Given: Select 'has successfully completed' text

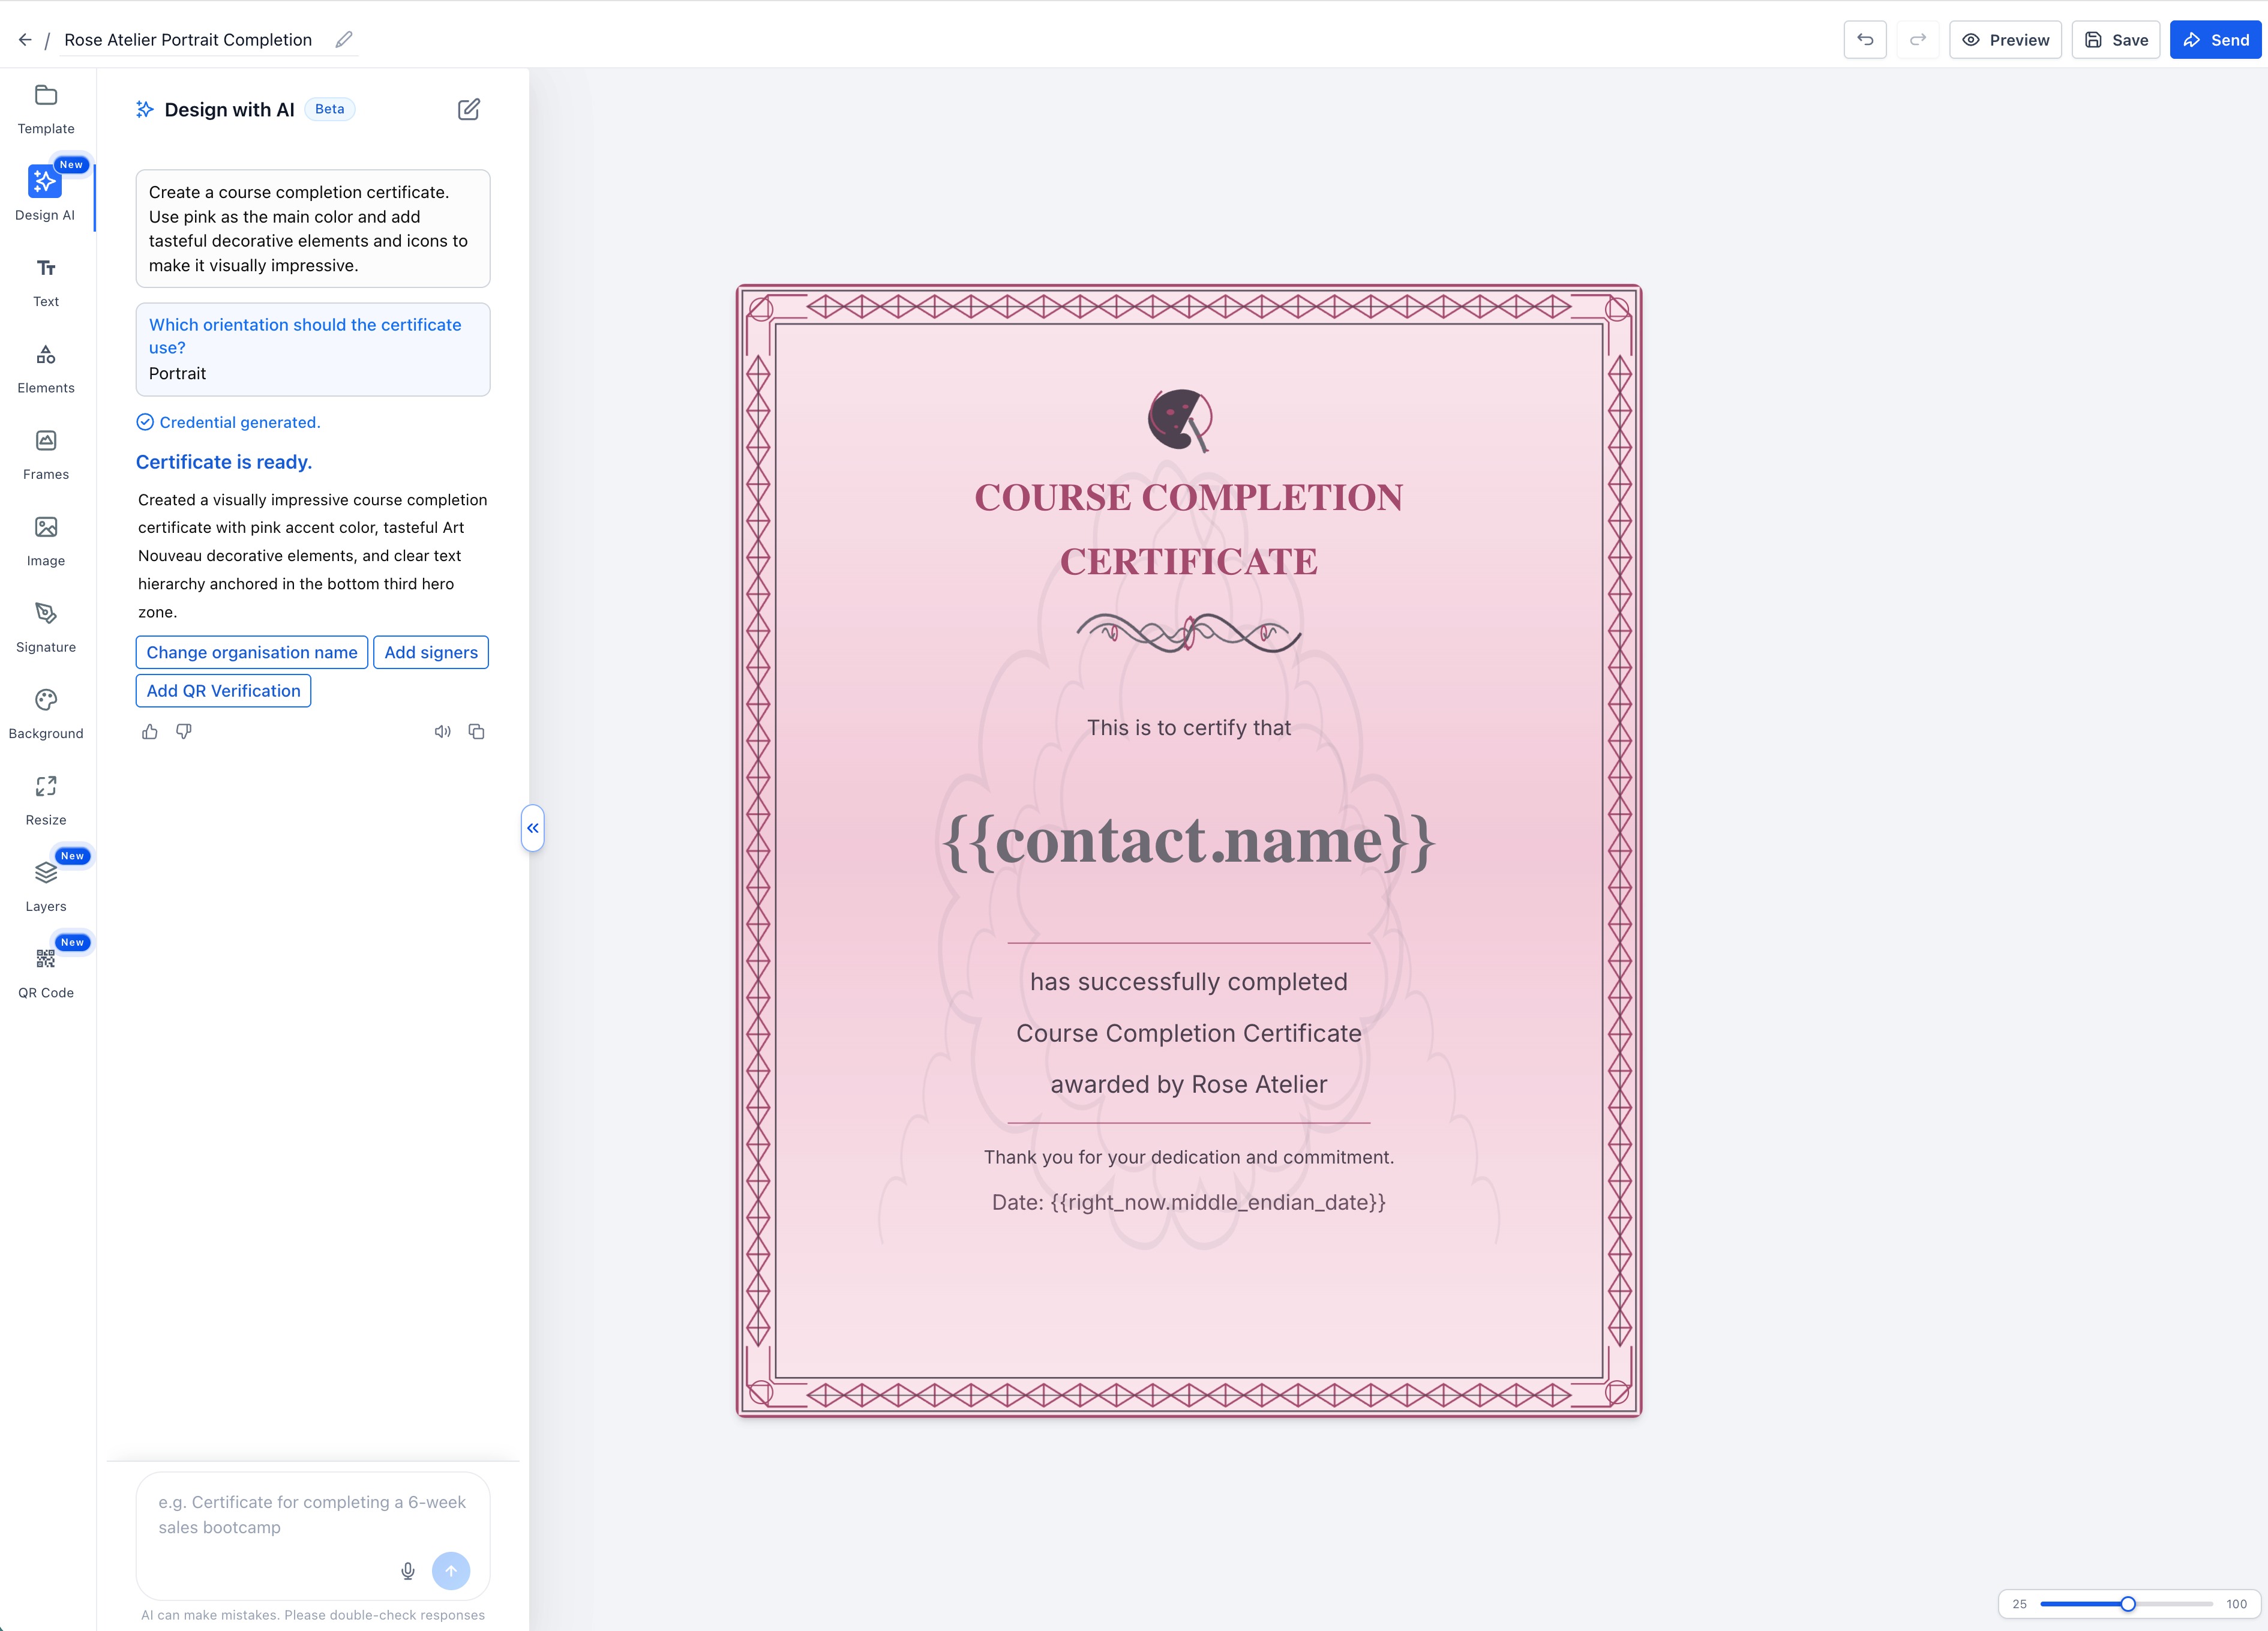Looking at the screenshot, I should pos(1189,982).
